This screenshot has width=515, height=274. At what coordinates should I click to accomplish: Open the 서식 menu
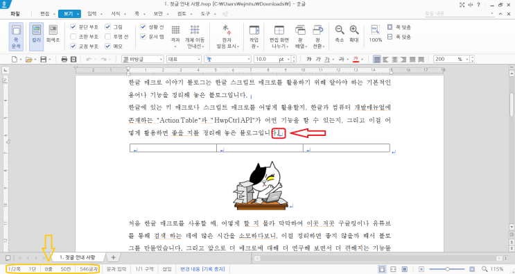click(115, 14)
